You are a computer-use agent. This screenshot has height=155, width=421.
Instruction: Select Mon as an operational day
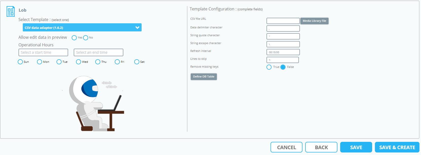coord(40,62)
